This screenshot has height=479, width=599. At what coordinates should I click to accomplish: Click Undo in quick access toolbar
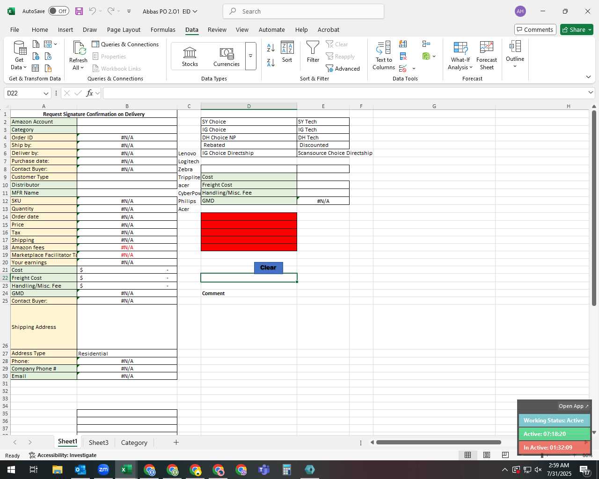click(92, 11)
